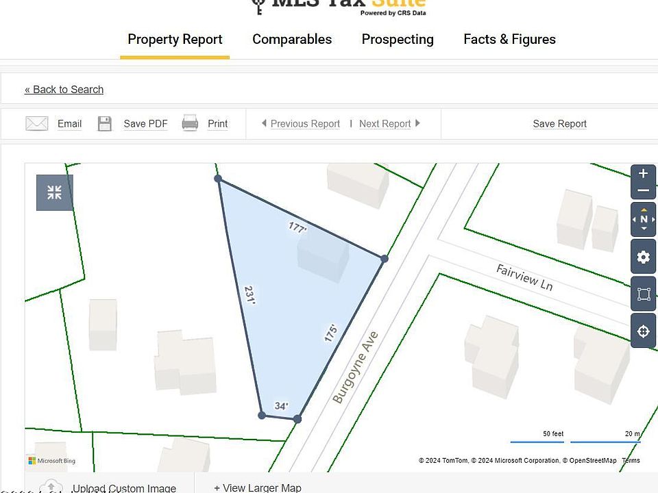Click the map zoom in plus button
Viewport: 658px width, 493px height.
point(643,174)
